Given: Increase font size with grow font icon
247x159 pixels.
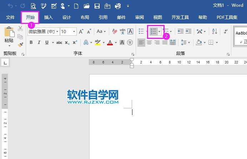Looking at the screenshot, I should [81, 32].
